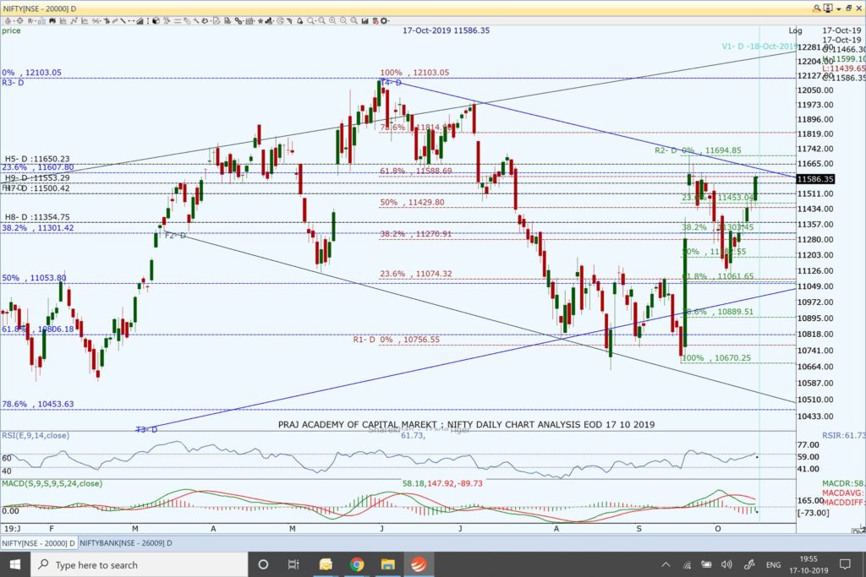Click the '100% , 10670.25' green label
The width and height of the screenshot is (866, 577).
(x=717, y=357)
